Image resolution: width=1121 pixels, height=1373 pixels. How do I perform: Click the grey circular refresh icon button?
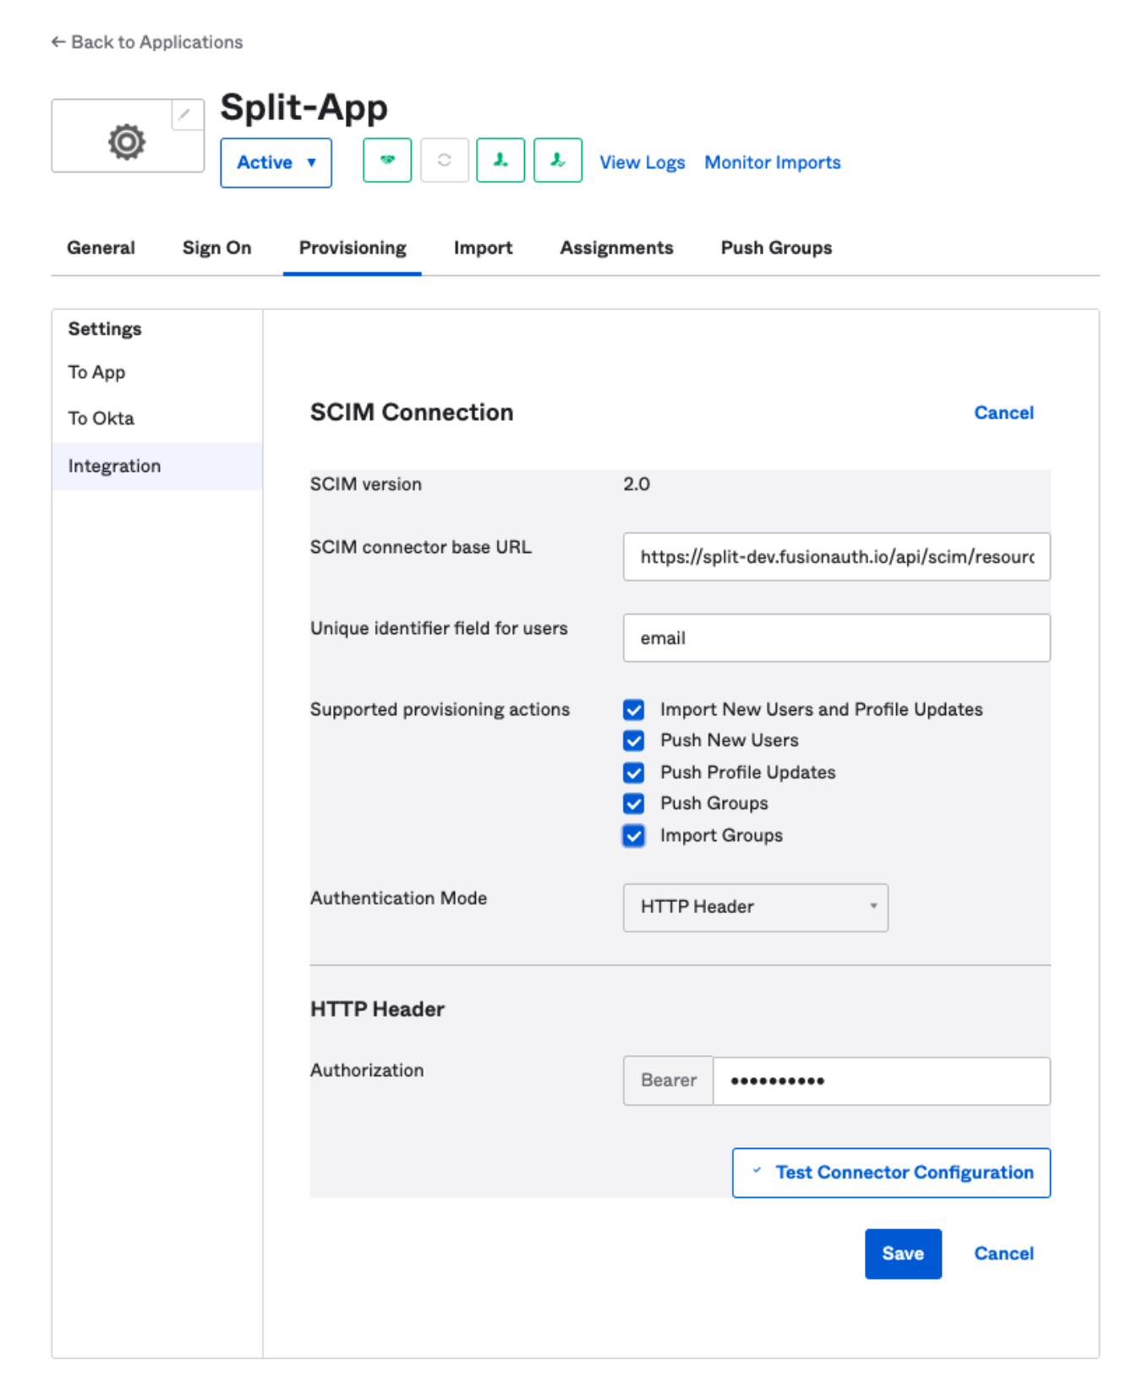pyautogui.click(x=444, y=160)
